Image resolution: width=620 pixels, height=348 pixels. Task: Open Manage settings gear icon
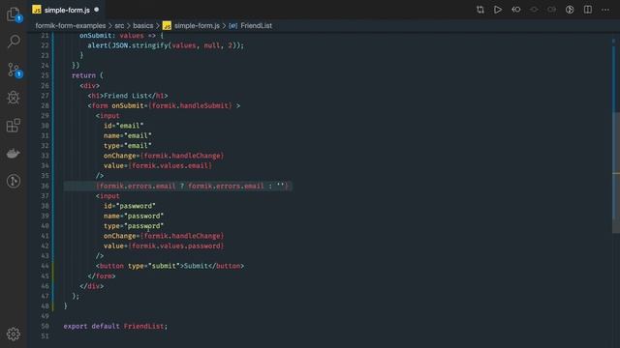[x=14, y=333]
